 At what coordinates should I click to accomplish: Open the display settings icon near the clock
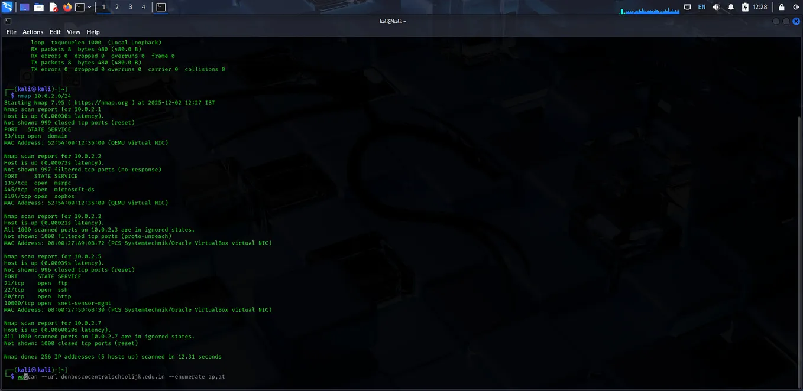point(687,6)
